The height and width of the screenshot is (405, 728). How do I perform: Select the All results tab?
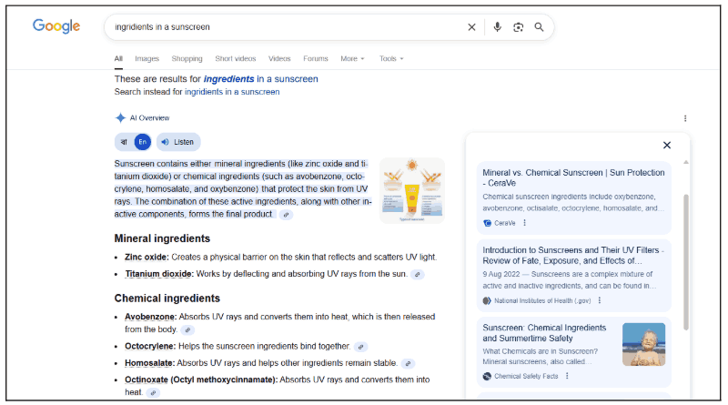pos(118,58)
